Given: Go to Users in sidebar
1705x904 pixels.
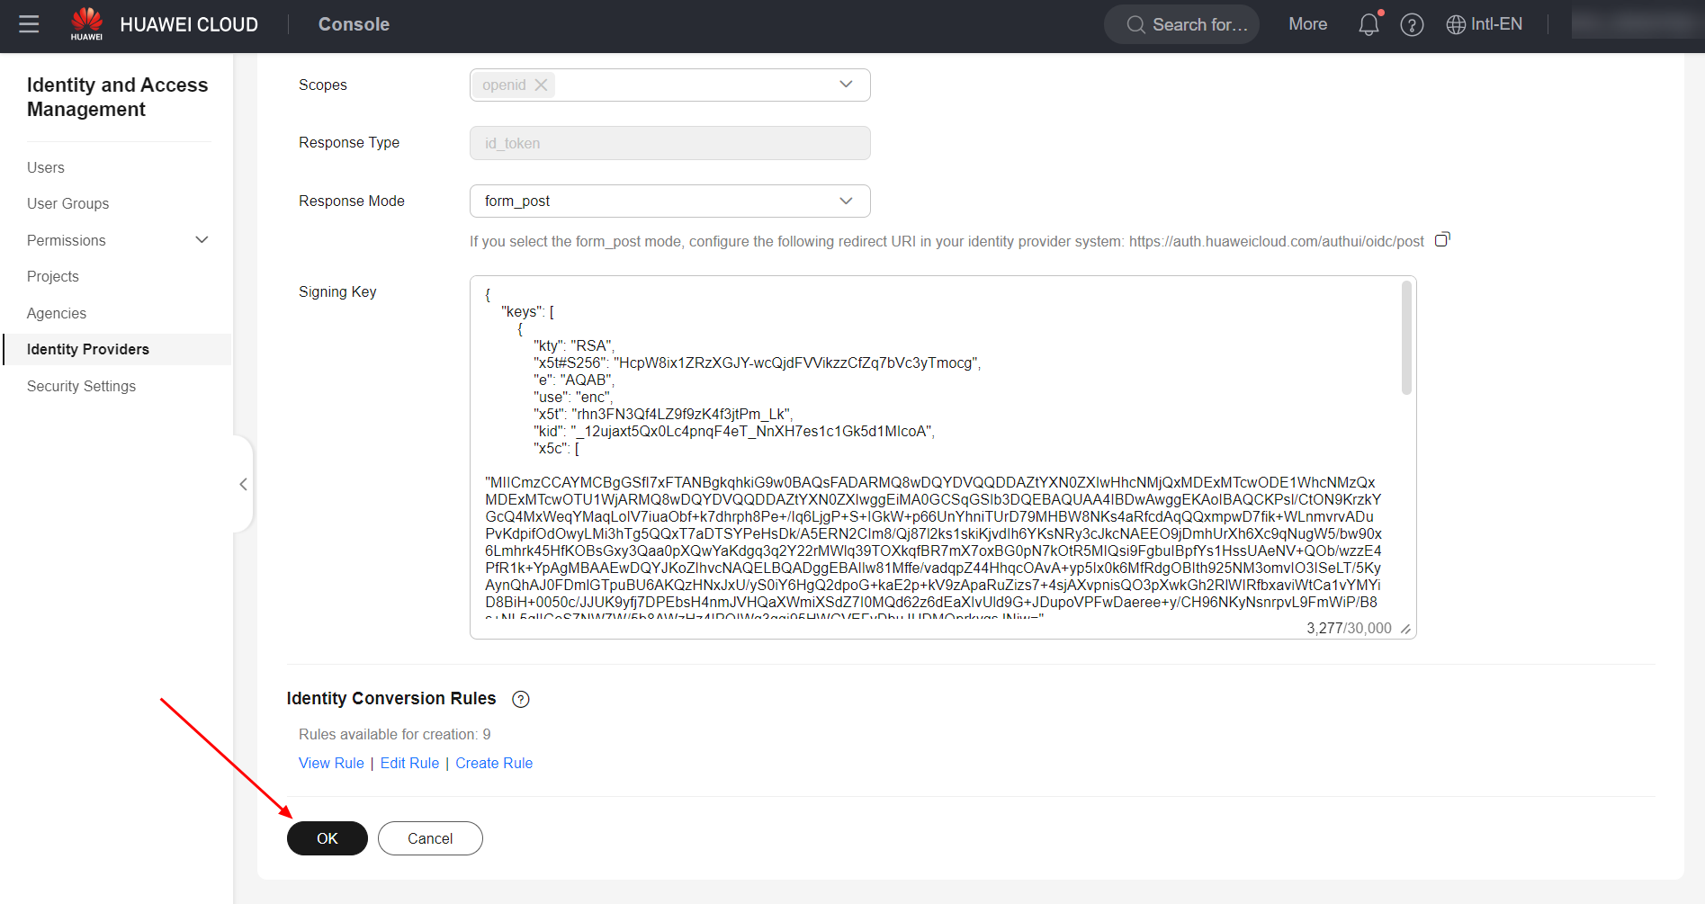Looking at the screenshot, I should [x=46, y=167].
